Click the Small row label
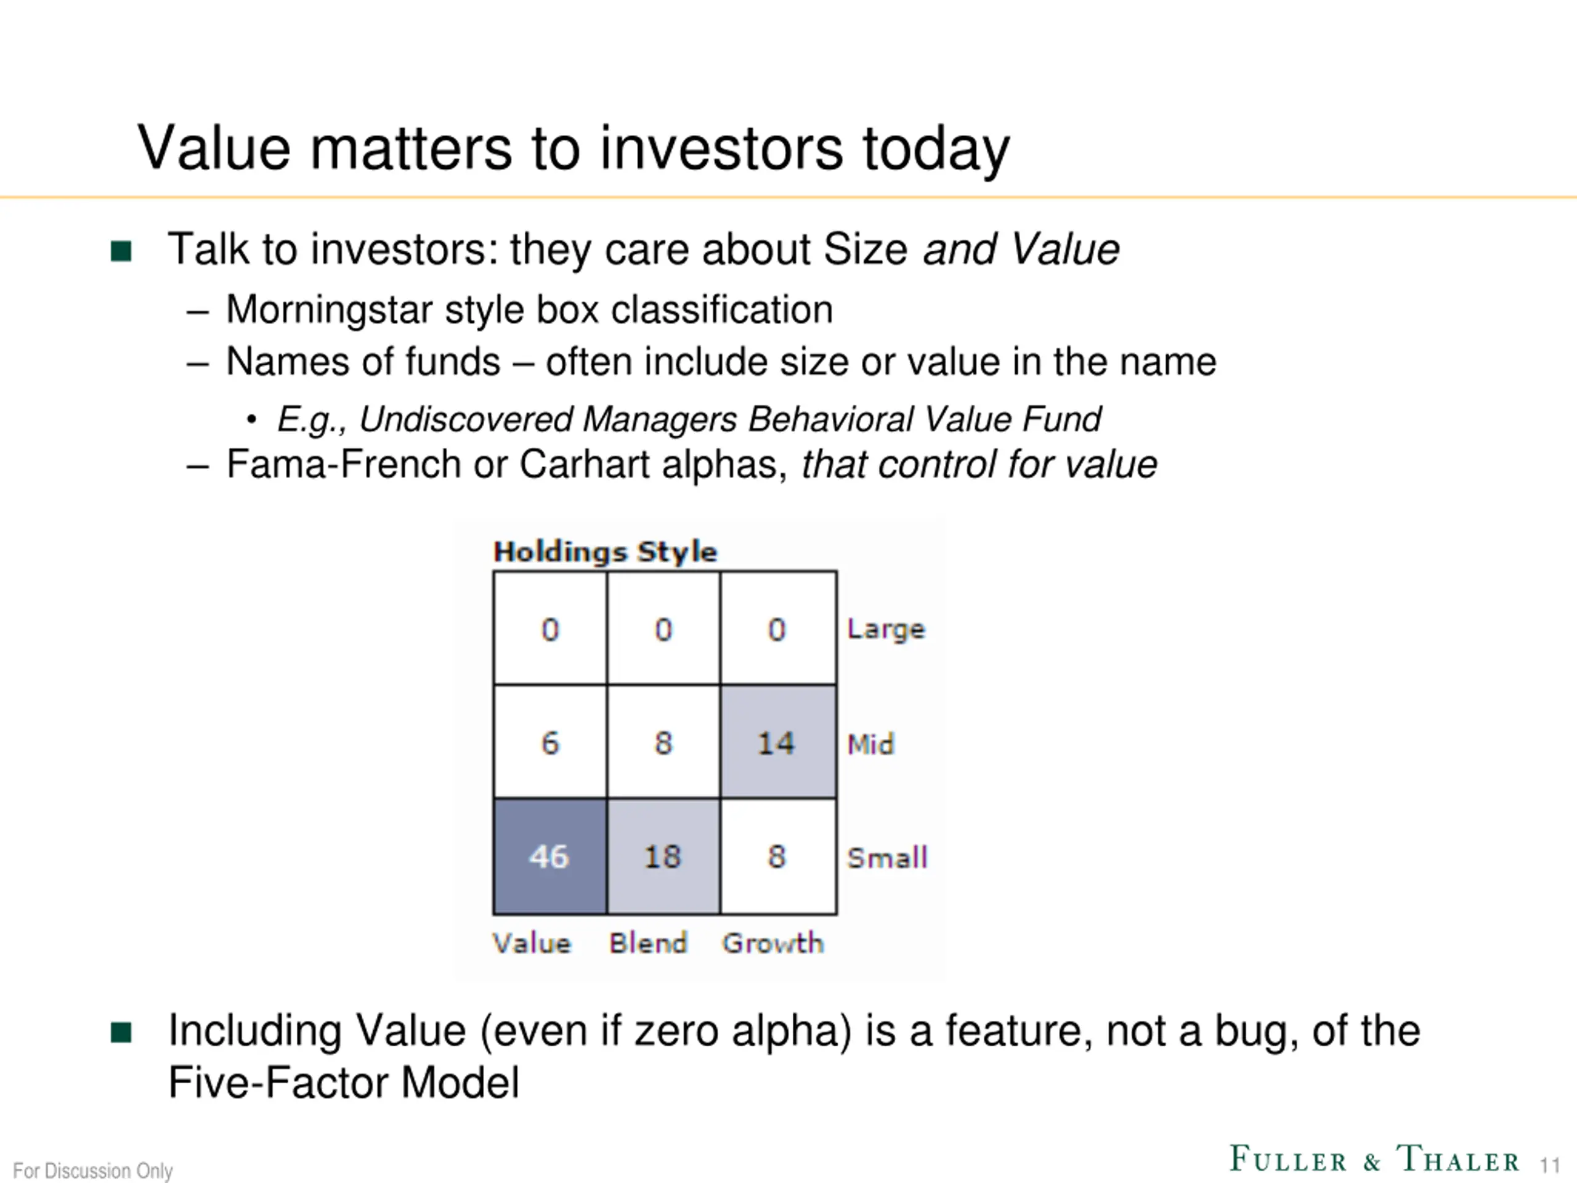This screenshot has width=1577, height=1183. point(887,858)
